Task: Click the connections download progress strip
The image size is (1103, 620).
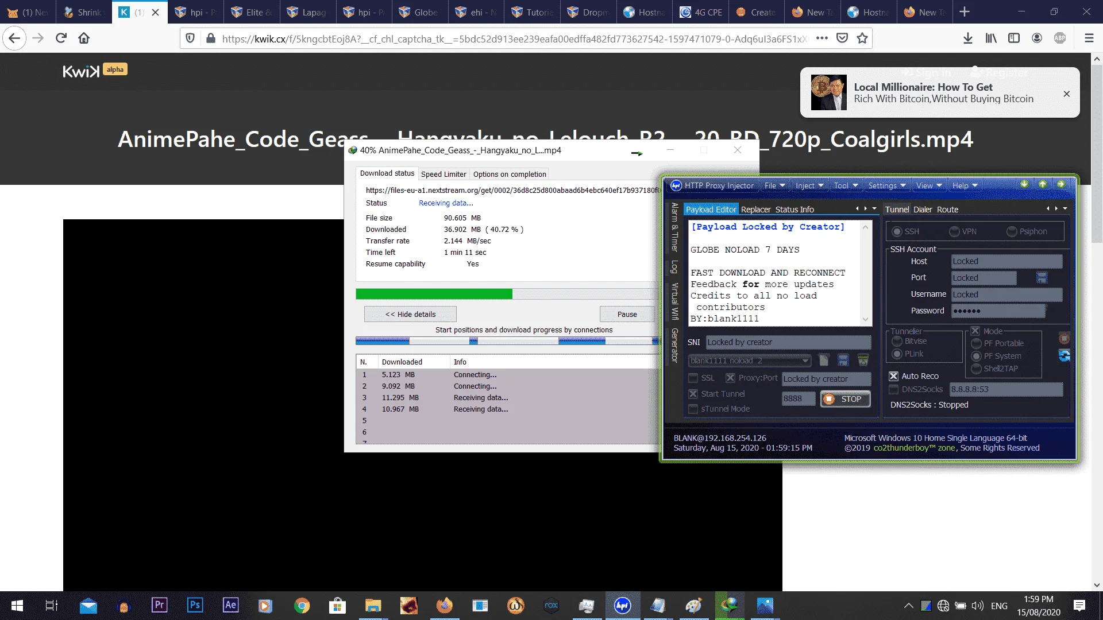Action: tap(507, 341)
